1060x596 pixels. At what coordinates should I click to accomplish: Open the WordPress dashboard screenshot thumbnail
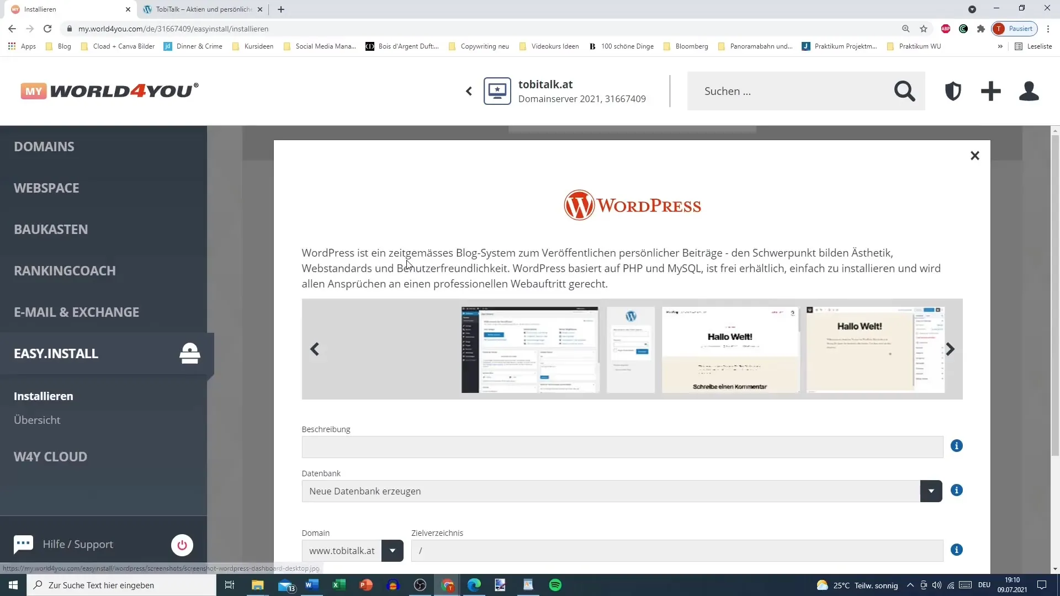[530, 350]
